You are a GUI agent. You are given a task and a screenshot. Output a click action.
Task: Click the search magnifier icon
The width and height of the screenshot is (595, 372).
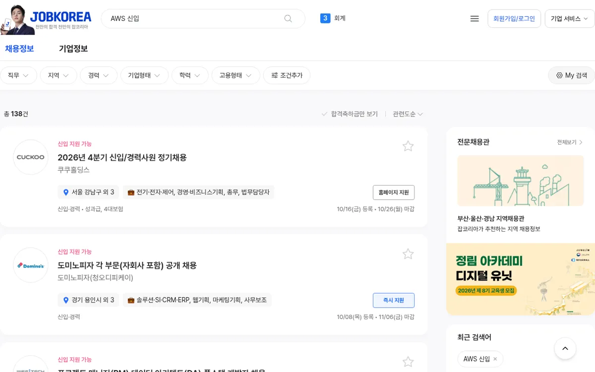(x=288, y=18)
